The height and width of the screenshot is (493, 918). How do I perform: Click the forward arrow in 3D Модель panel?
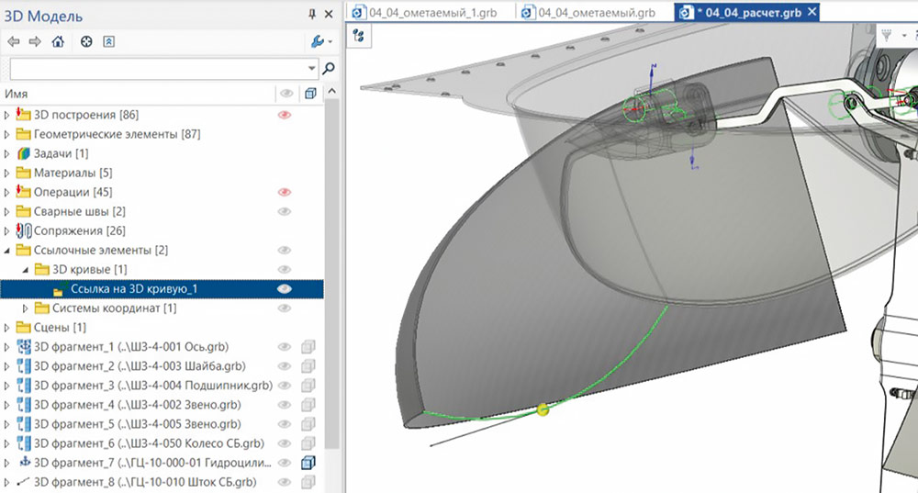tap(35, 41)
